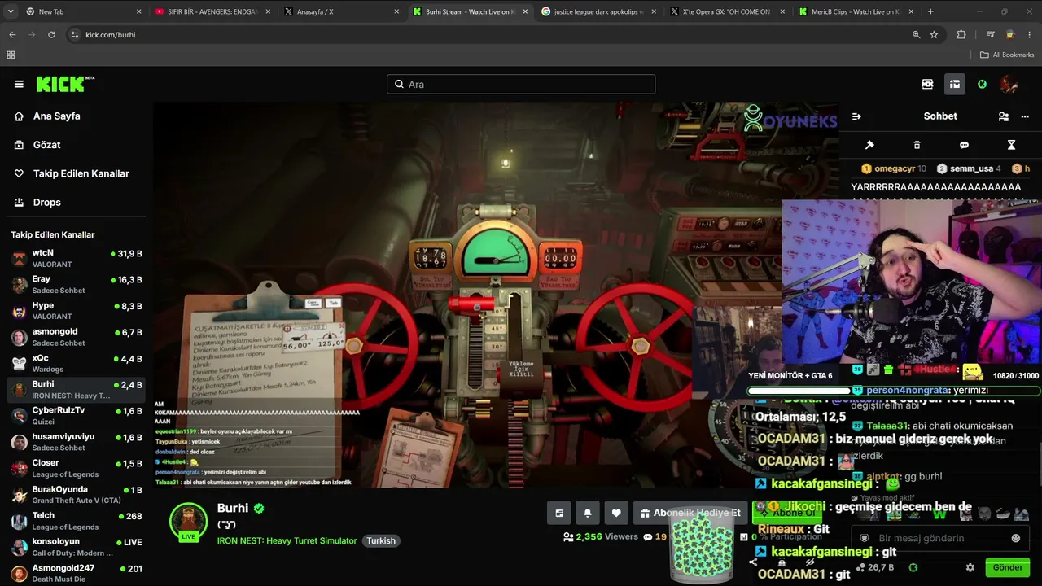The image size is (1042, 586).
Task: Select Telch in the followed channels
Action: [77, 521]
